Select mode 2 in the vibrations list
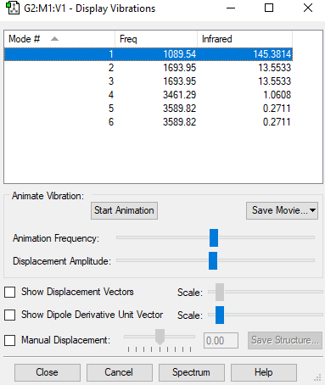Viewport: 325px width, 385px height. pos(148,68)
